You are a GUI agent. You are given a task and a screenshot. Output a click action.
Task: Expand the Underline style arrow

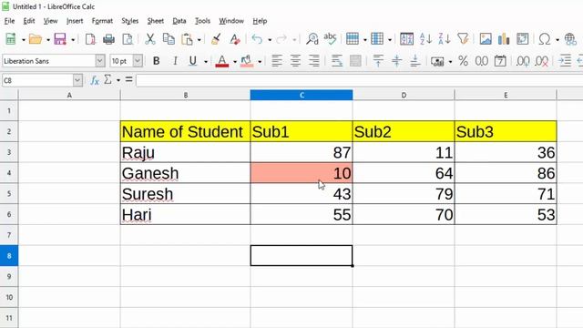[206, 61]
